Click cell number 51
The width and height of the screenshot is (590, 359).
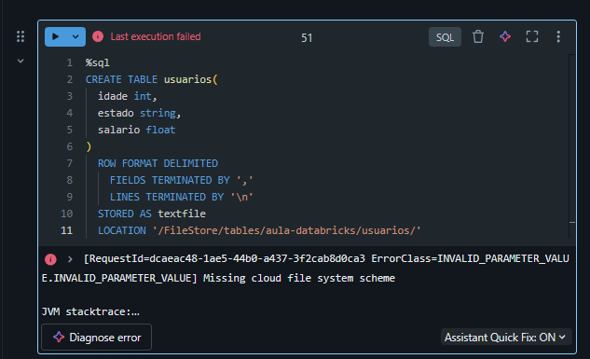click(x=307, y=37)
